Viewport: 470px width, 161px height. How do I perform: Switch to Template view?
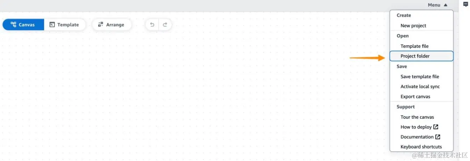[x=65, y=25]
